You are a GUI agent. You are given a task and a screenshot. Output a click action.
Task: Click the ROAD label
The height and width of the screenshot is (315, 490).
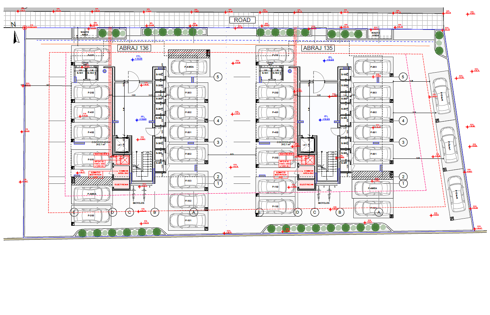(242, 20)
